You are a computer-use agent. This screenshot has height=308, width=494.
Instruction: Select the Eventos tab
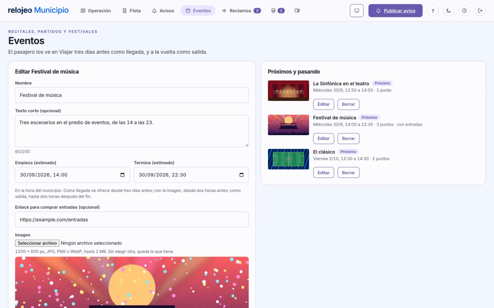pyautogui.click(x=198, y=11)
